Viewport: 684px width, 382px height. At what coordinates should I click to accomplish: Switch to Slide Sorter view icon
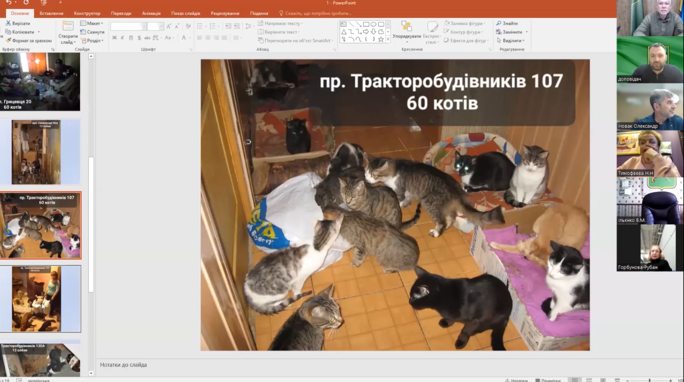click(x=589, y=380)
